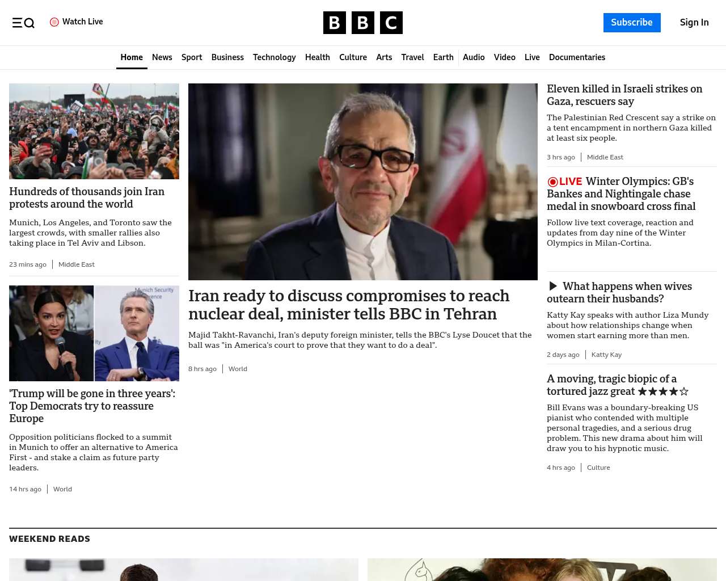
Task: Click the Katty Kay tag link
Action: (606, 355)
